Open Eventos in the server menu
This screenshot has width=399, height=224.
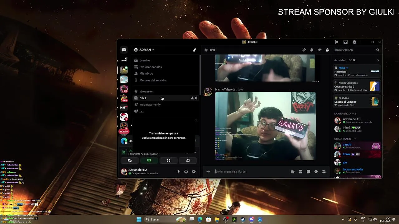pyautogui.click(x=166, y=60)
